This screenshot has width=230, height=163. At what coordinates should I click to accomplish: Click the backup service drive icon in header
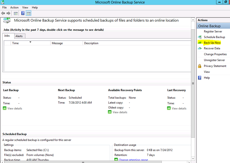coord(7,20)
